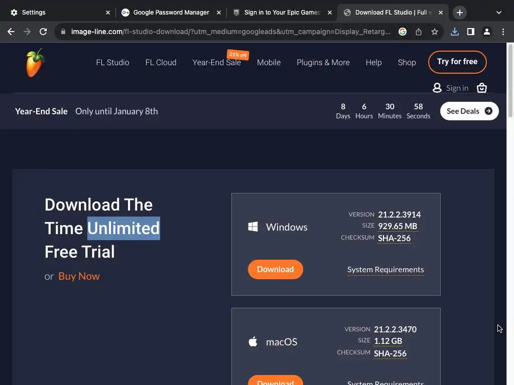Open the FL Cloud nav menu

[x=161, y=62]
